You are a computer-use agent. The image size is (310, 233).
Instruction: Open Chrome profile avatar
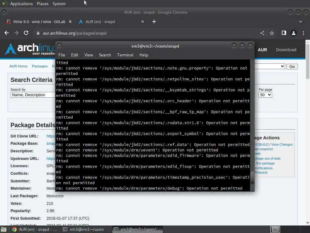coord(294,33)
